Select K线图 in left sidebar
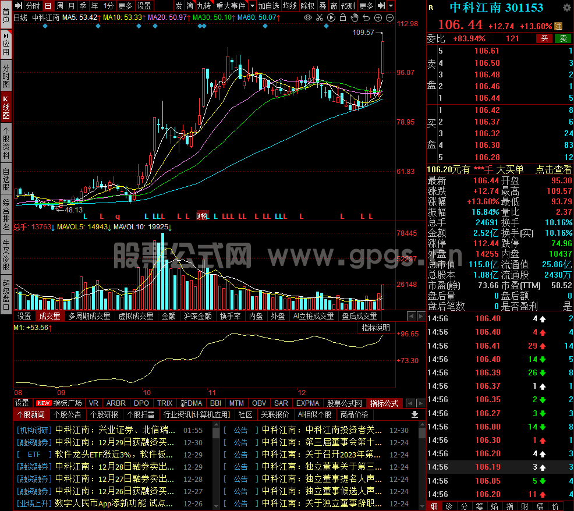Image resolution: width=574 pixels, height=511 pixels. coord(6,107)
